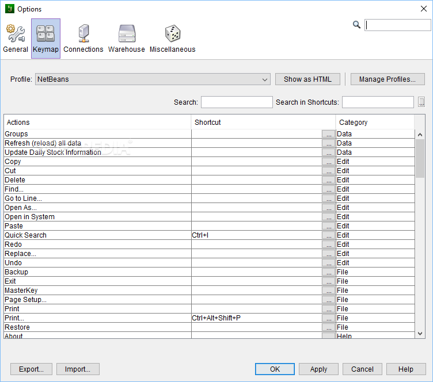
Task: Select the Print action without ellipsis
Action: [210, 308]
